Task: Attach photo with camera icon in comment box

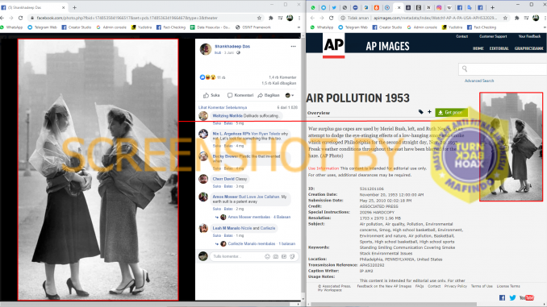Action: tap(276, 256)
